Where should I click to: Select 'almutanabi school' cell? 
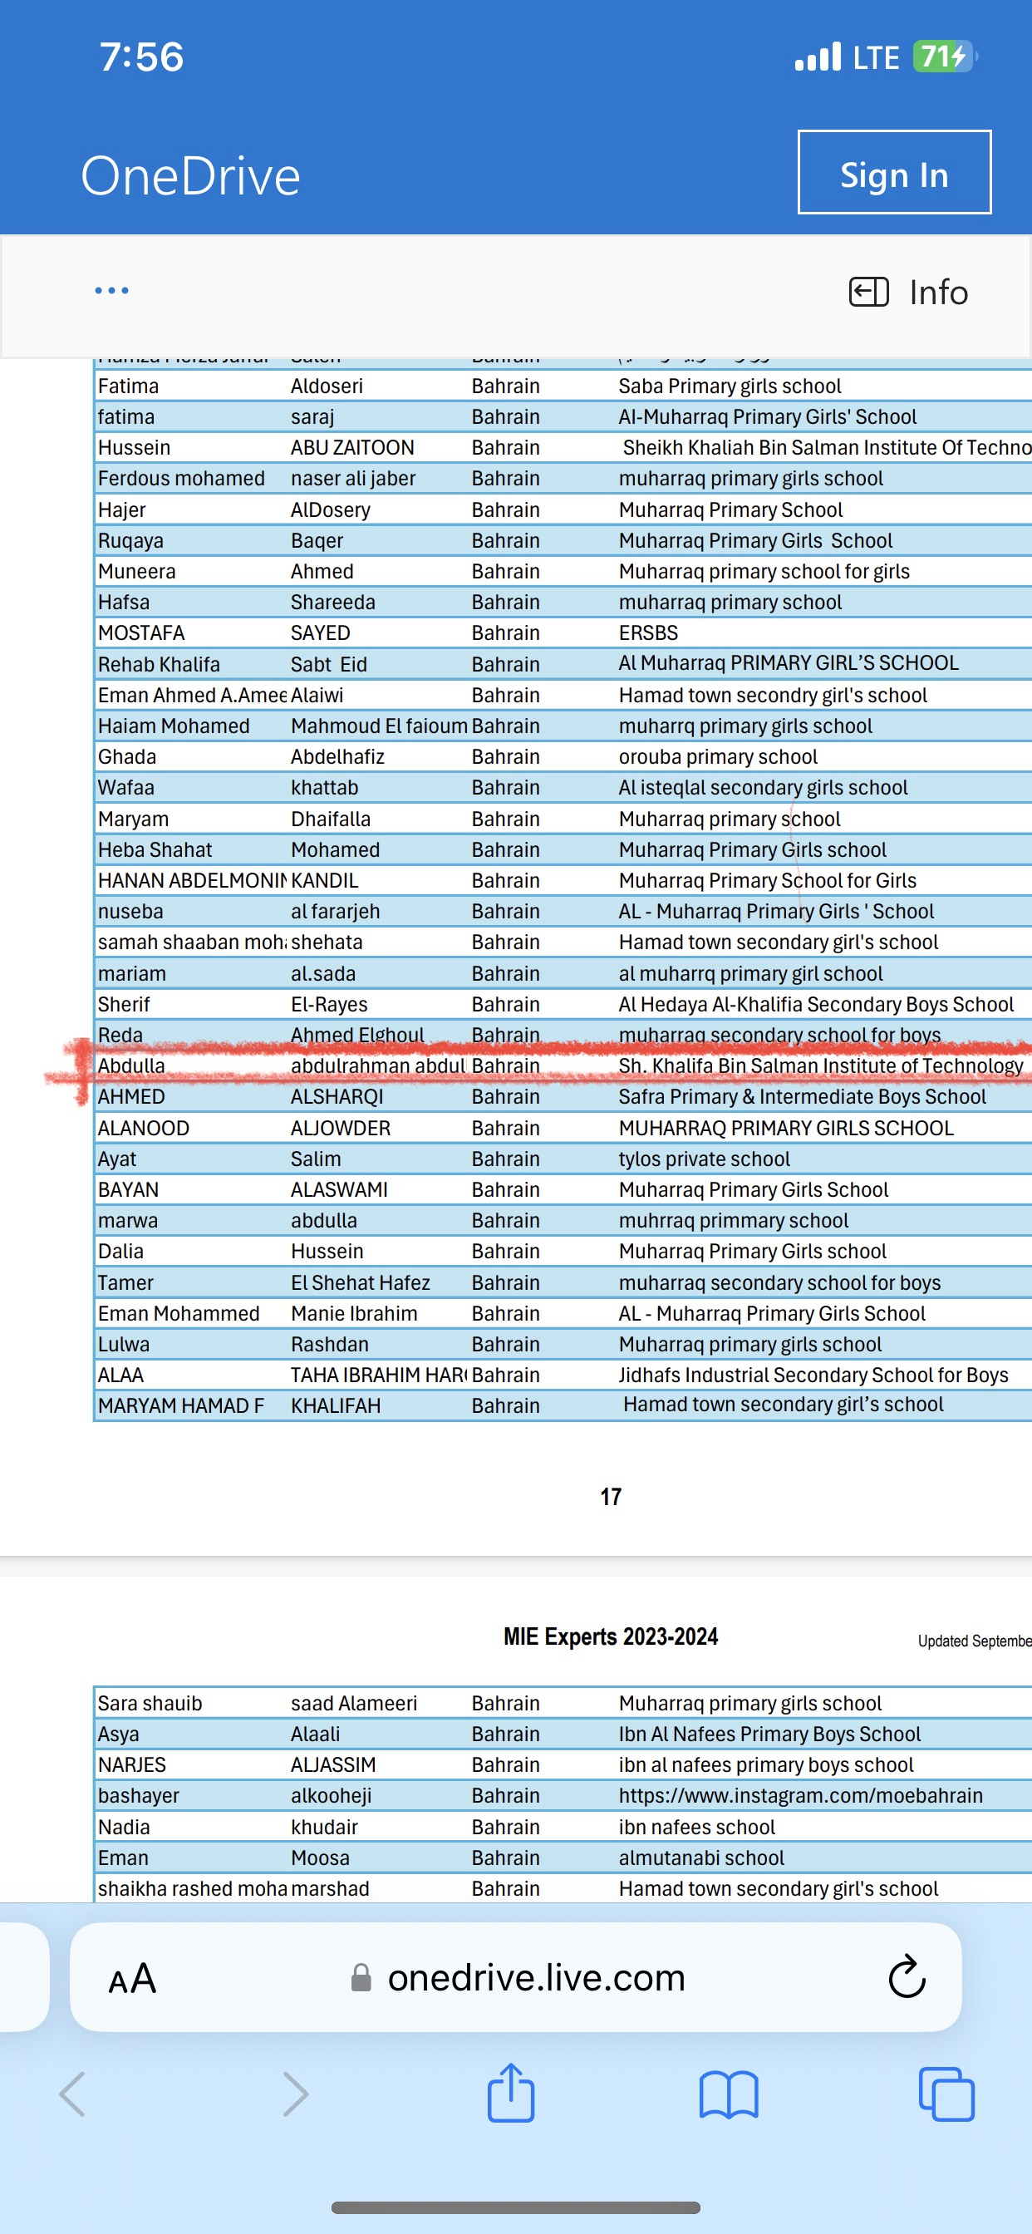(x=700, y=1858)
